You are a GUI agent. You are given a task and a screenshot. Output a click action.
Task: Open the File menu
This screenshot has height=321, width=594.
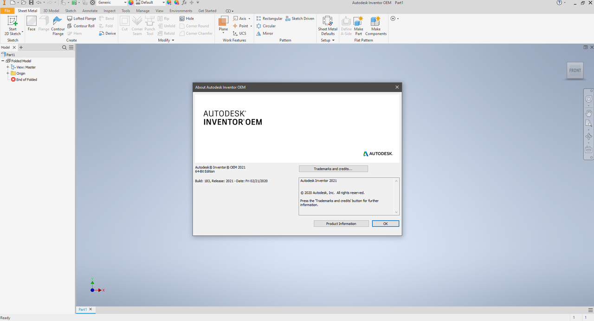pos(7,11)
